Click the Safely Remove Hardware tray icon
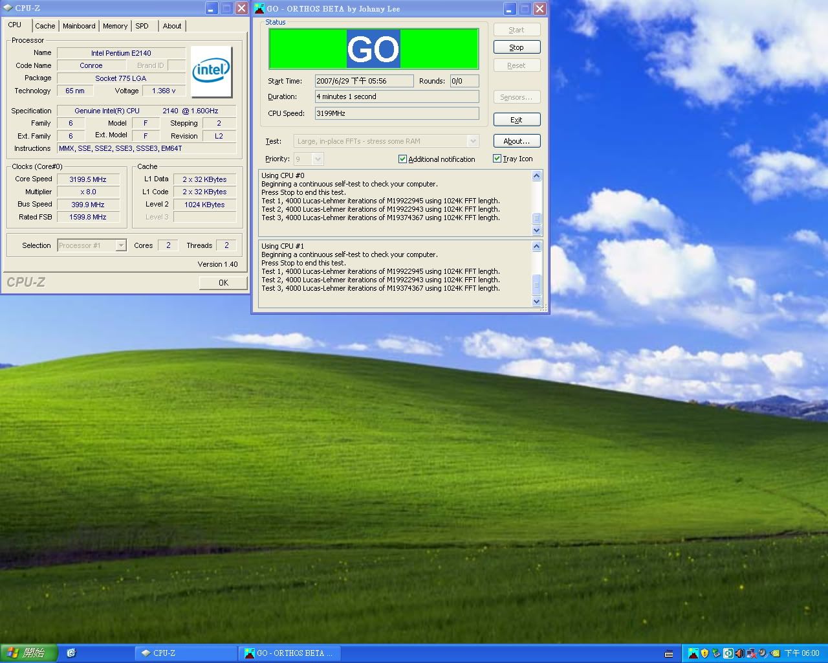This screenshot has width=828, height=663. tap(716, 653)
